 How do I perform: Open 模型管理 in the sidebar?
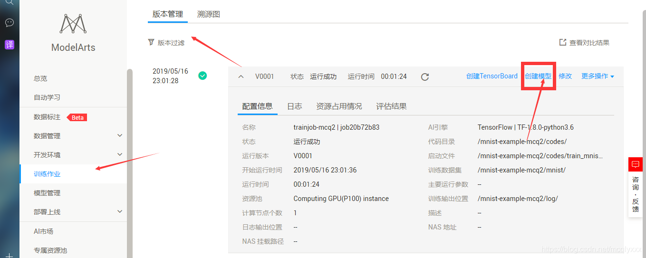pos(47,193)
